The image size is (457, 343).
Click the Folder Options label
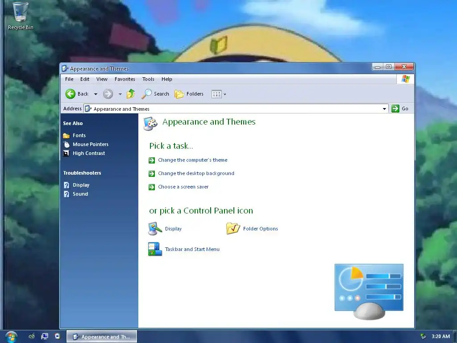coord(261,229)
